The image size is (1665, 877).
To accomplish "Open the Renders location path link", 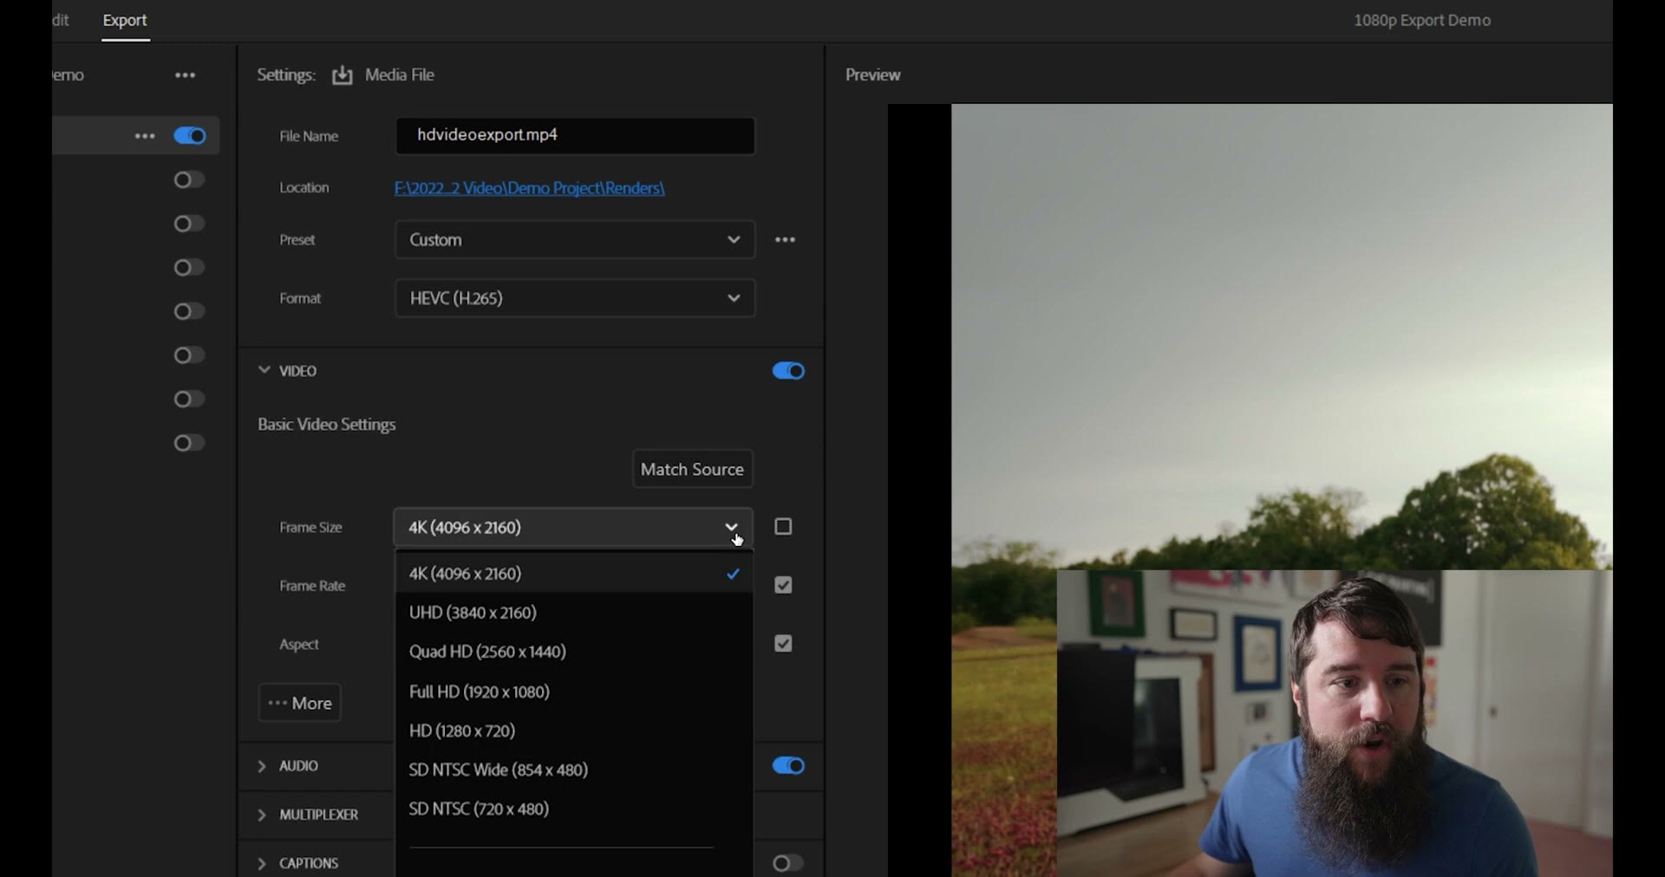I will pyautogui.click(x=530, y=188).
